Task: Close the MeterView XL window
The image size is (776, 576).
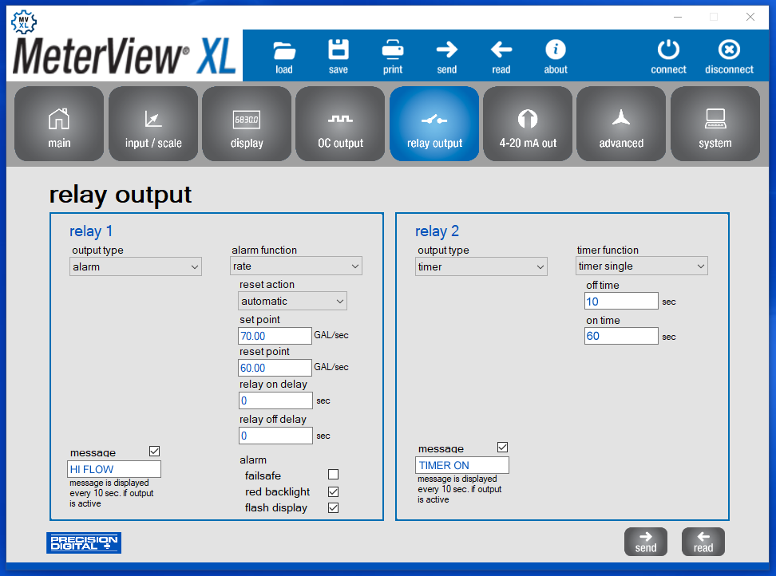Action: coord(750,17)
